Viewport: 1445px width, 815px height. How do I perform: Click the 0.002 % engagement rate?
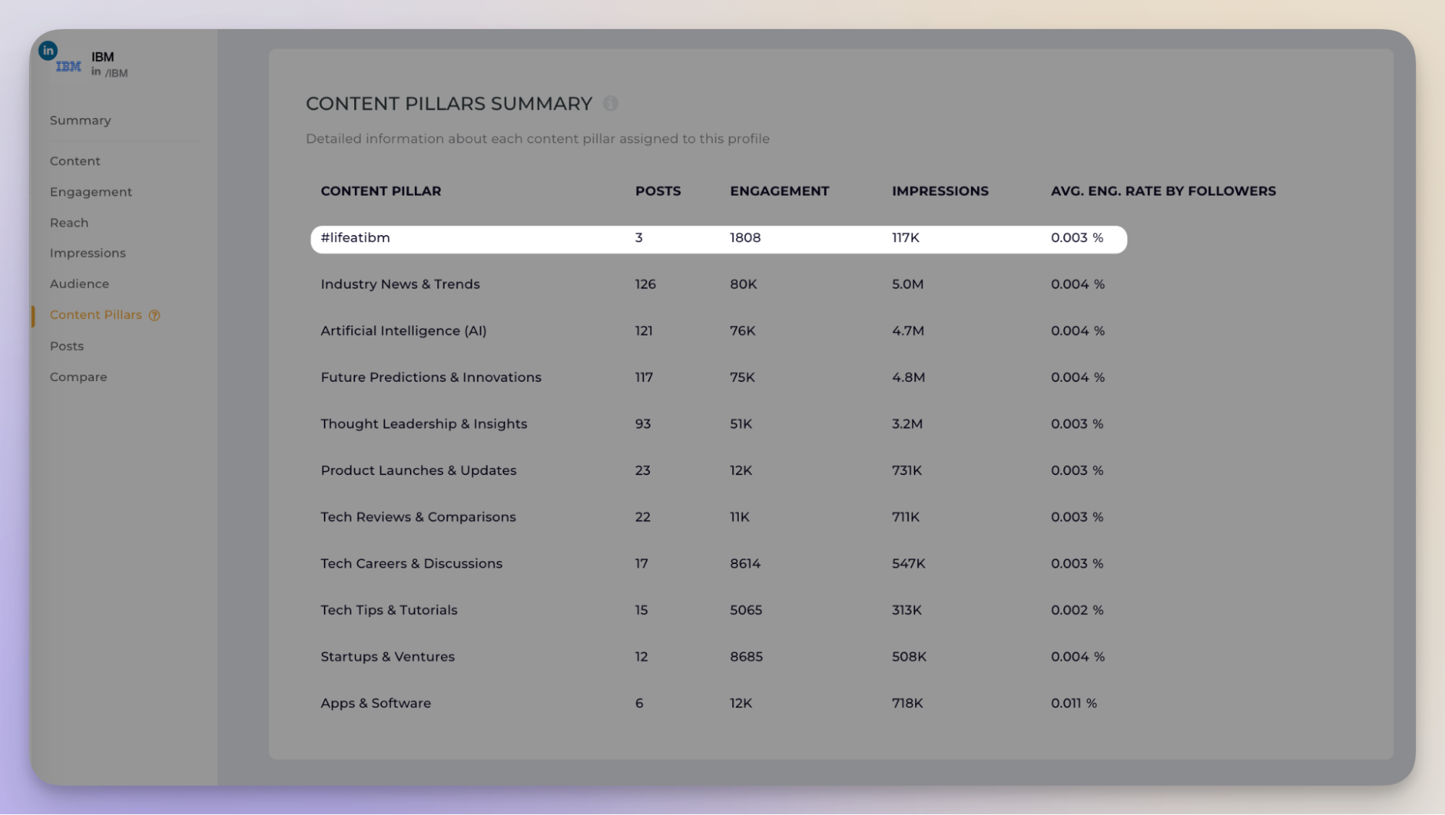pos(1077,610)
